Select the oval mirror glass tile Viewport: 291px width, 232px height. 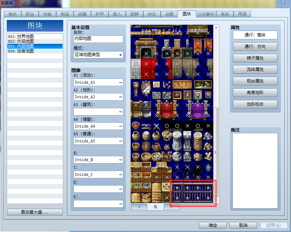click(146, 87)
